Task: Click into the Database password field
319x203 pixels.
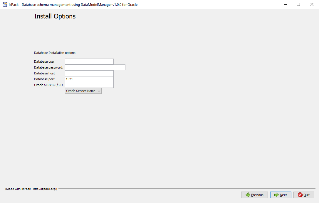Action: [95, 67]
